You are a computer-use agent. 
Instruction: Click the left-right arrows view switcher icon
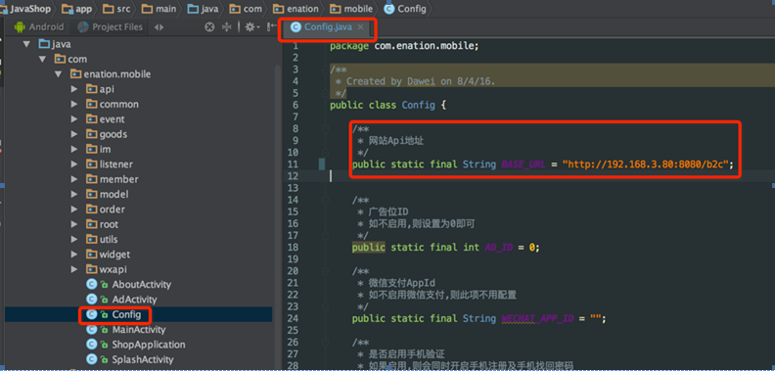[x=159, y=27]
